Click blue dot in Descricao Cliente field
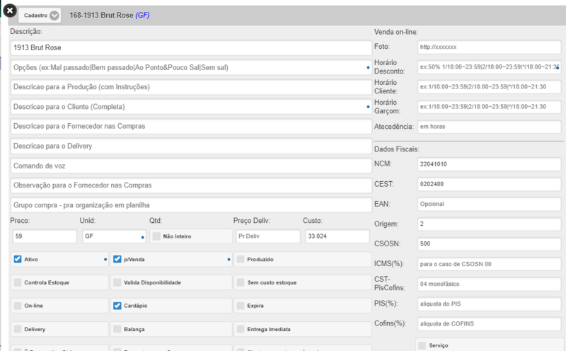This screenshot has height=351, width=566. (x=368, y=107)
